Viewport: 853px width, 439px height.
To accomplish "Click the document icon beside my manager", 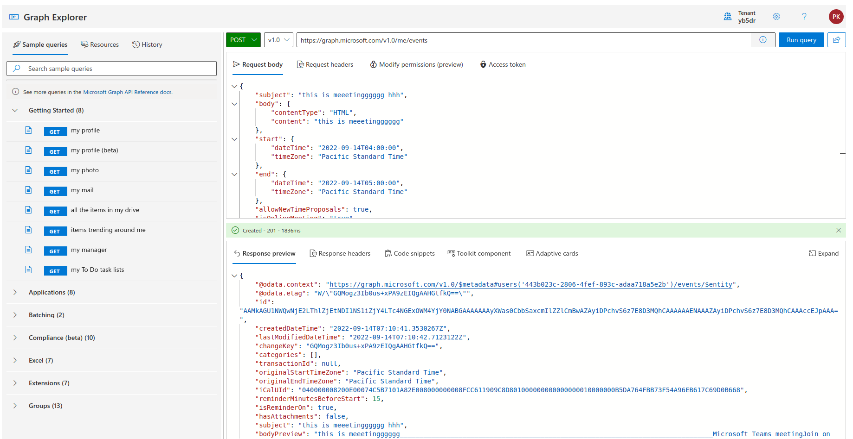I will [28, 250].
